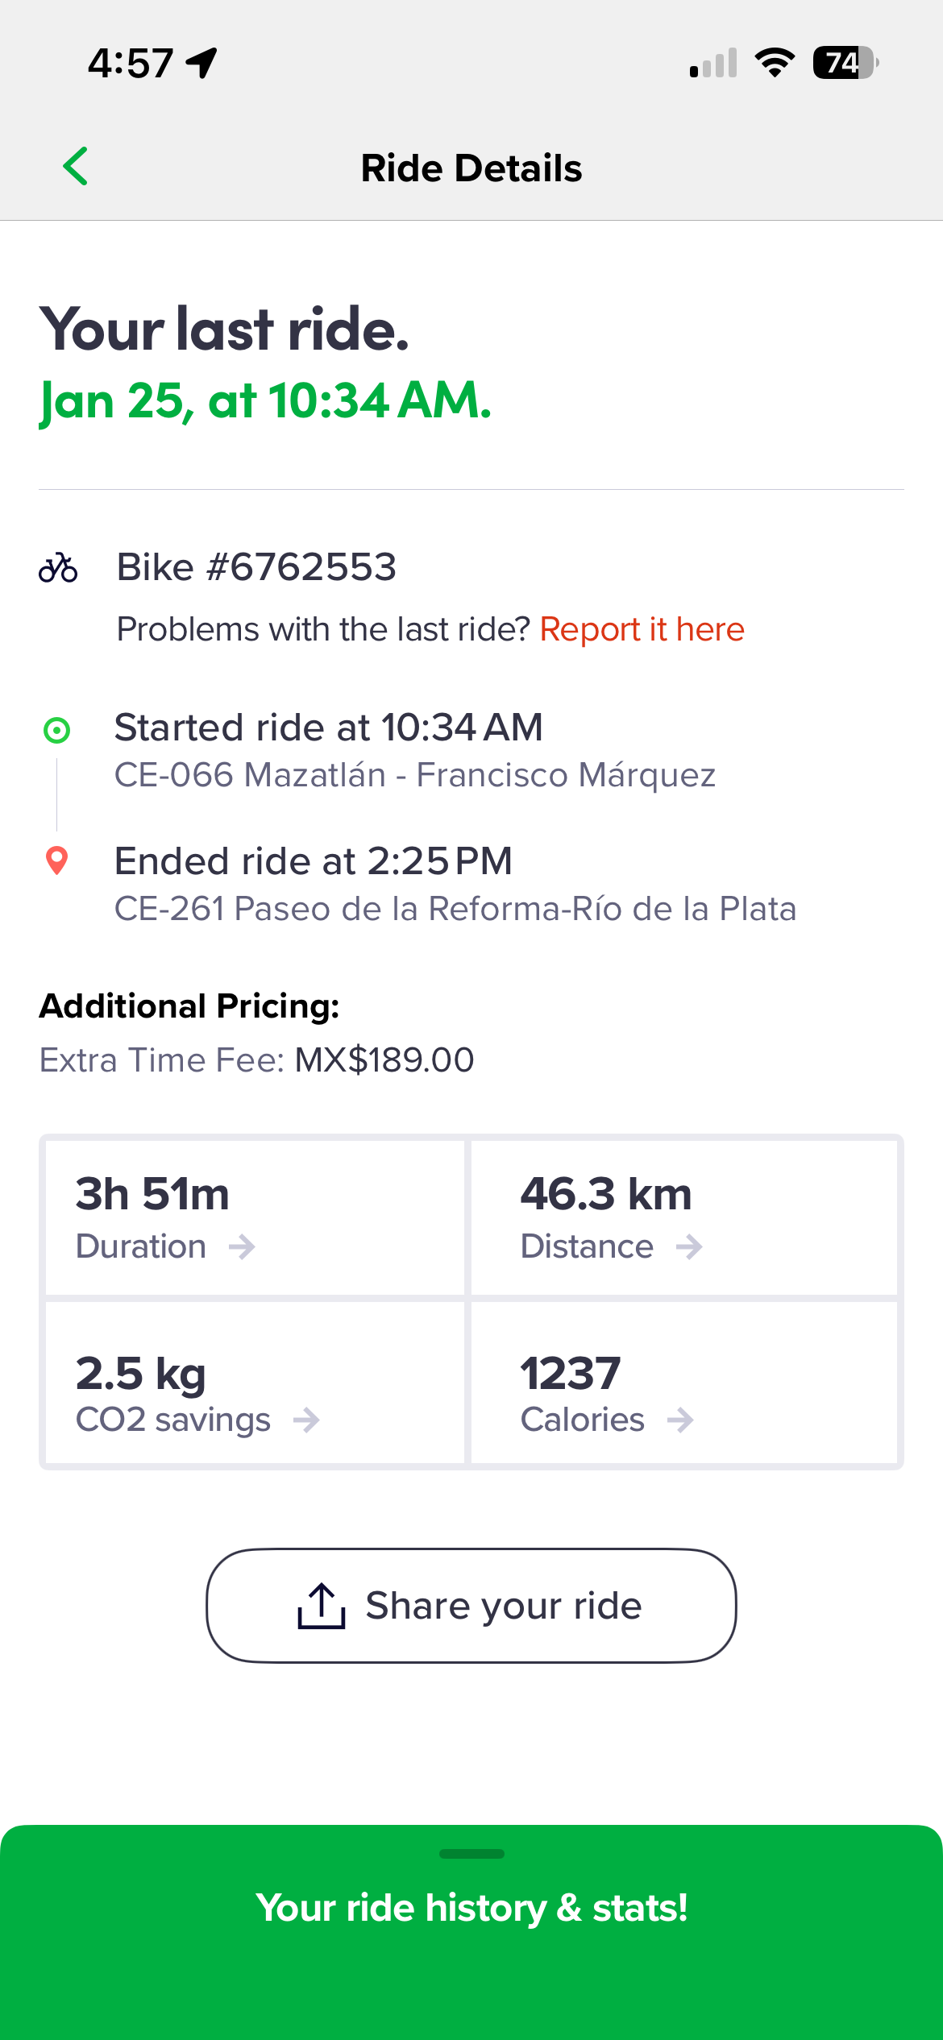943x2040 pixels.
Task: Grab the bottom sheet drag handle
Action: [x=471, y=1854]
